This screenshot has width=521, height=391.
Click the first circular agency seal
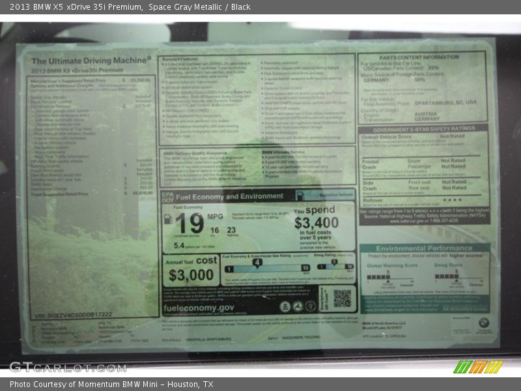(x=285, y=306)
